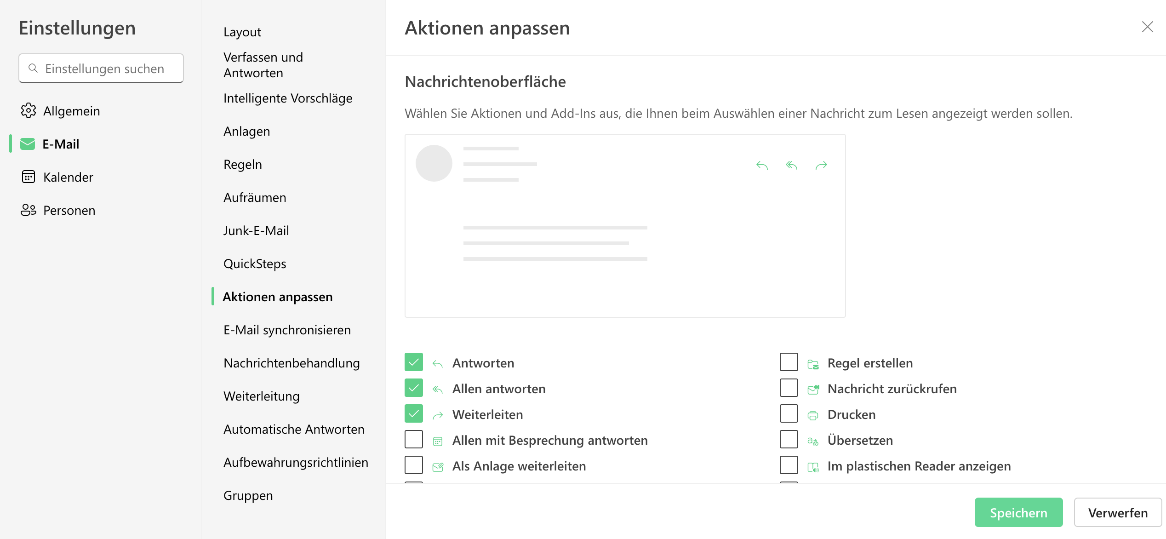The width and height of the screenshot is (1166, 539).
Task: Click the Drucken printer icon
Action: coord(813,415)
